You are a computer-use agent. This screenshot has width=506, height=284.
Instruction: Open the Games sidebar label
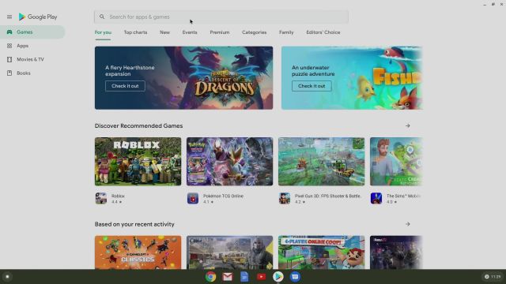coord(25,32)
